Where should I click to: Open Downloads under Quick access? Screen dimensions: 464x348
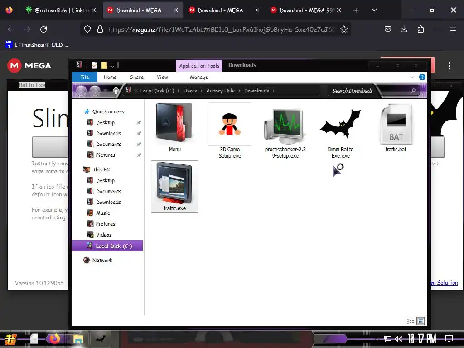[x=108, y=133]
